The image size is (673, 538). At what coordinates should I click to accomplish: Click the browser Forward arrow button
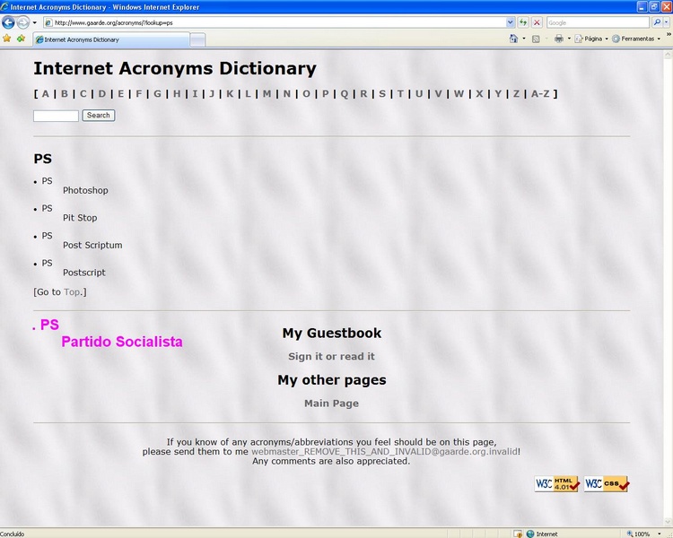[22, 22]
